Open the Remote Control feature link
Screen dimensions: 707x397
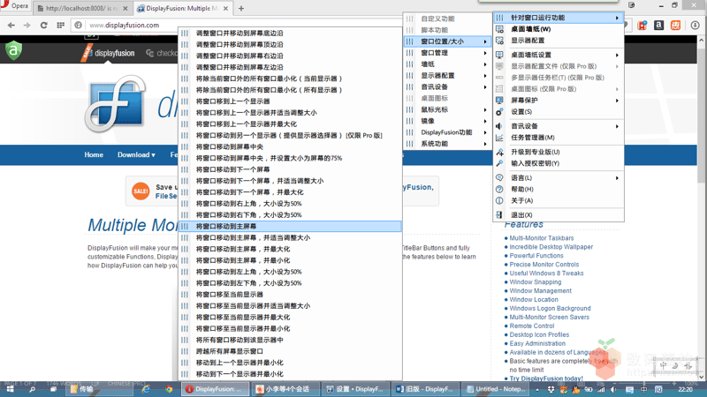(x=532, y=326)
